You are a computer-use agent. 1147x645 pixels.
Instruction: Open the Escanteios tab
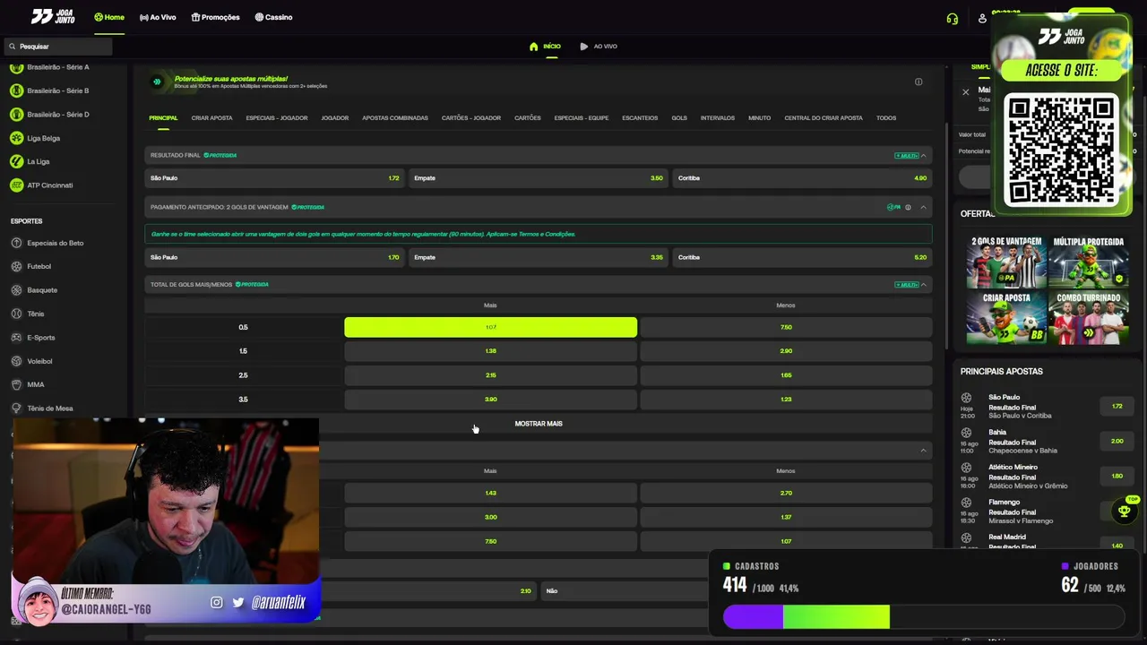[640, 118]
